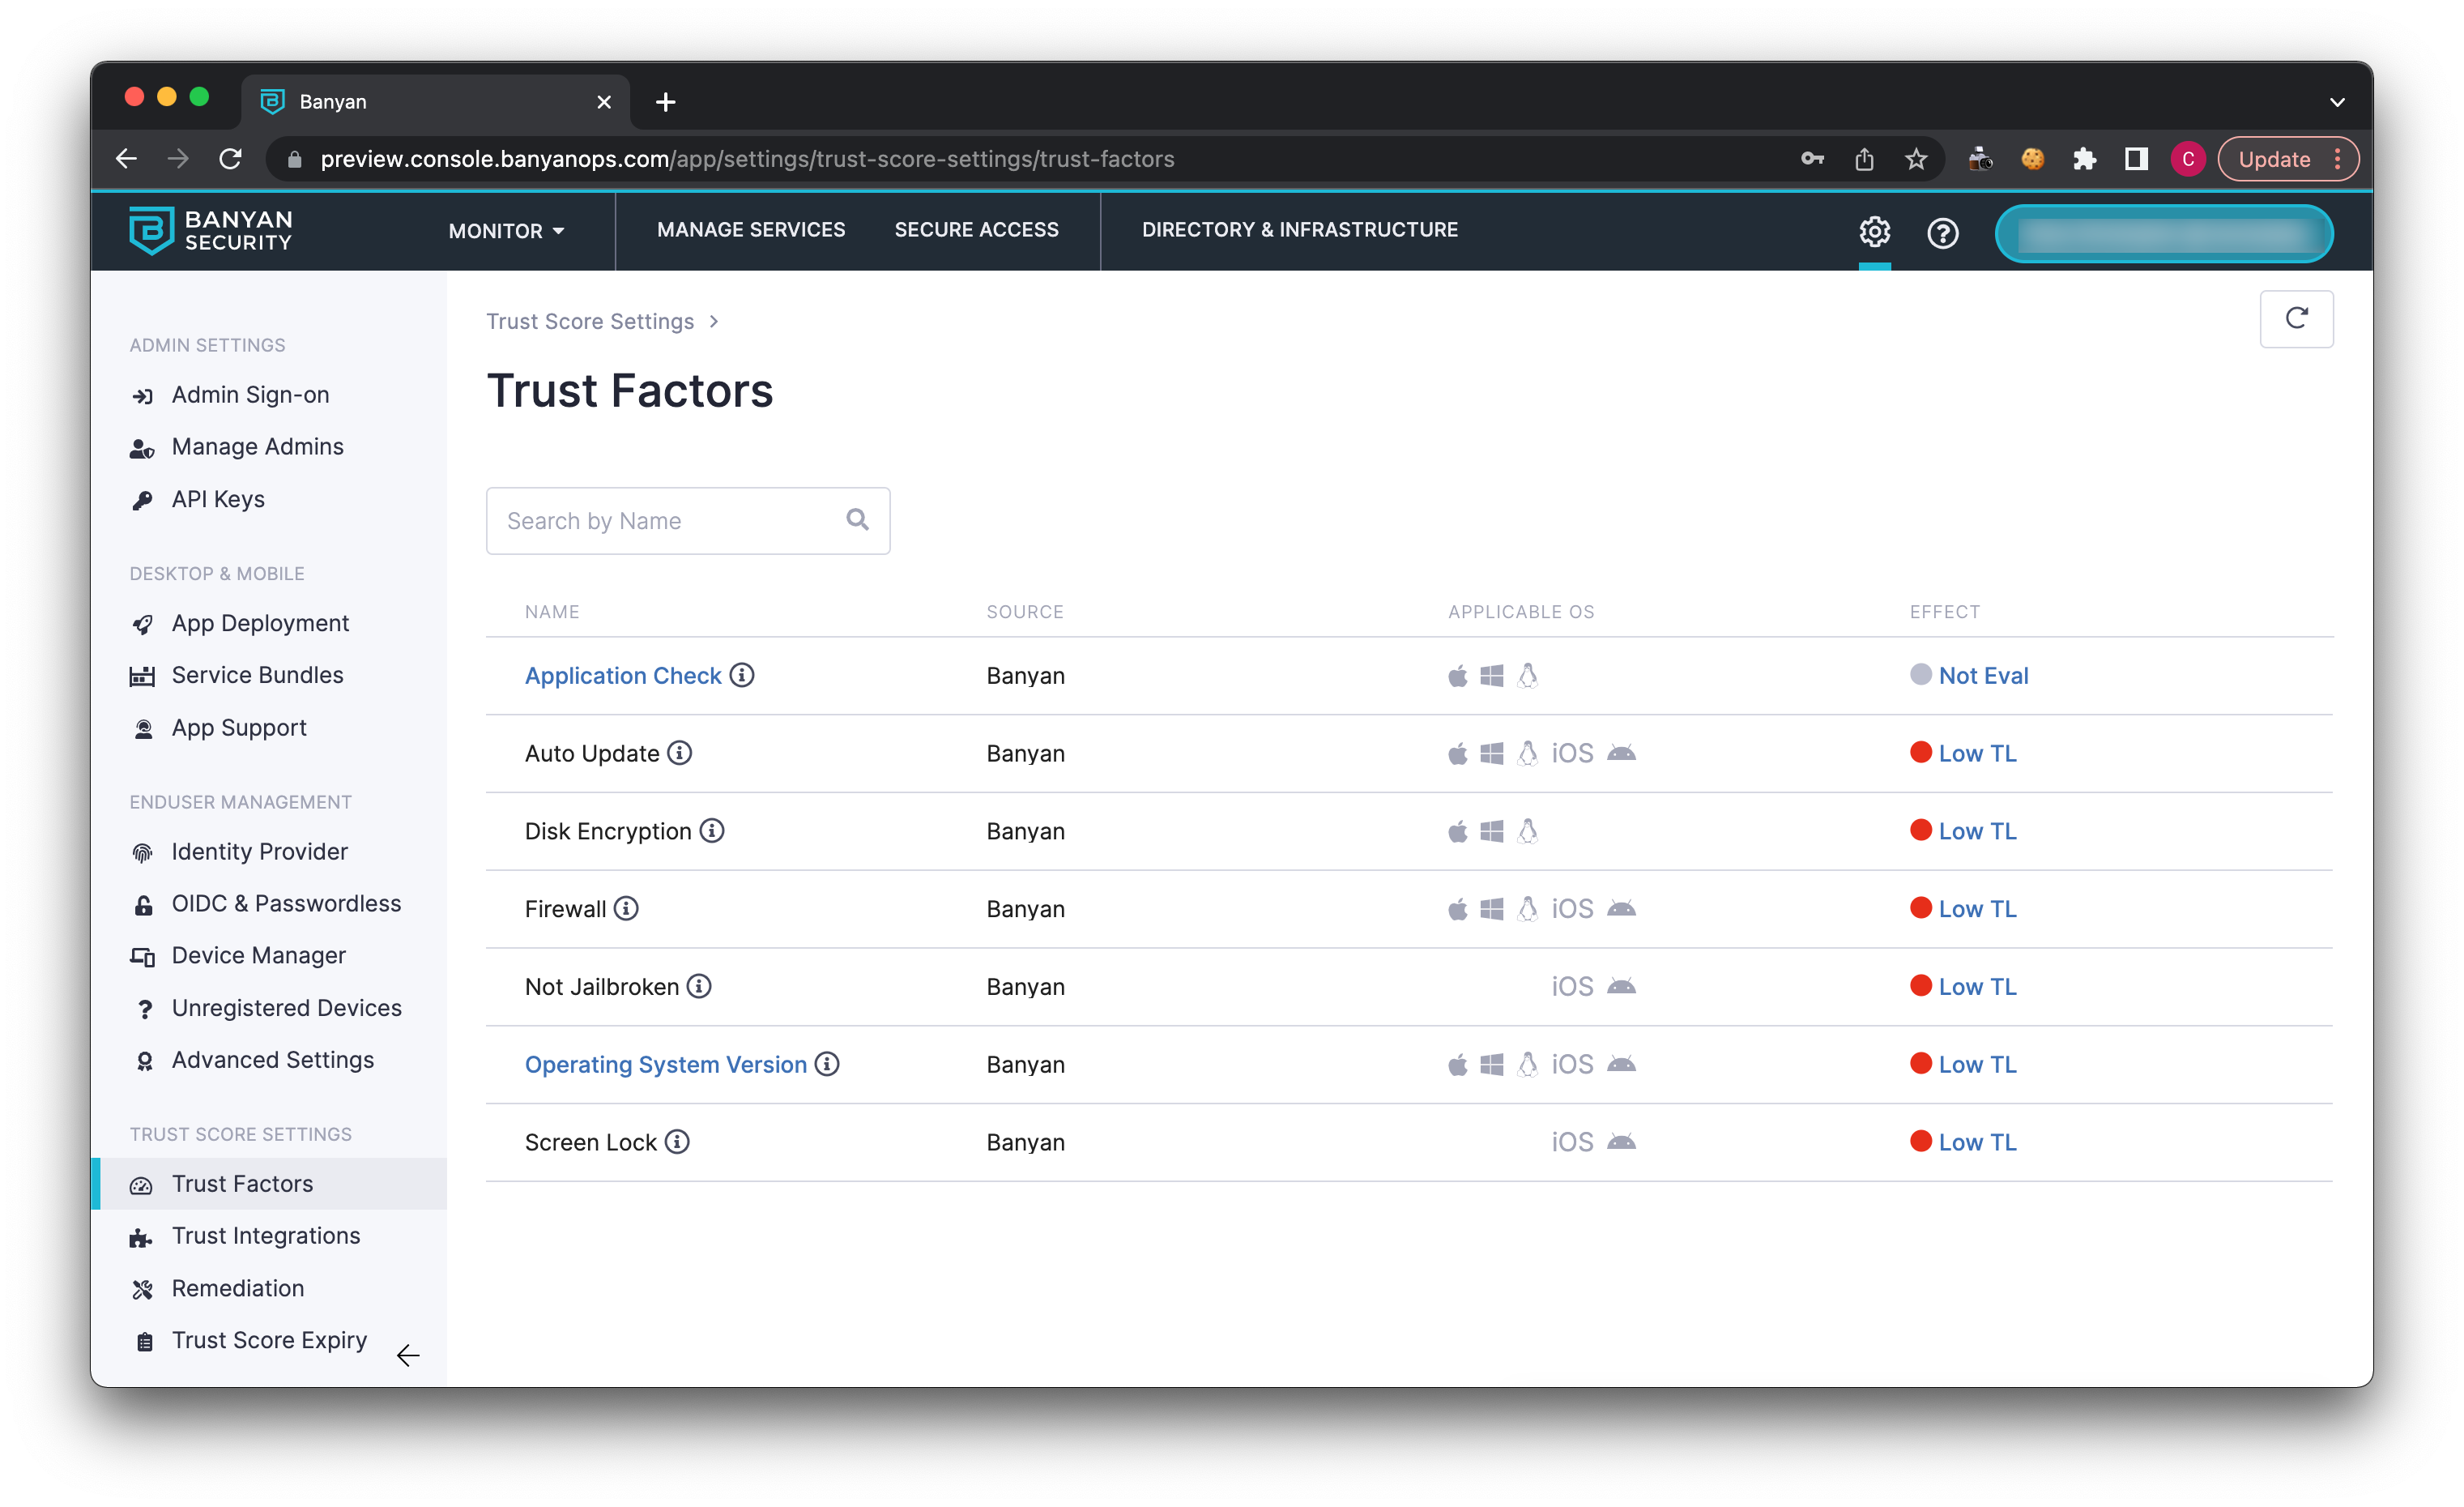
Task: Click the search magnifier icon
Action: coord(857,519)
